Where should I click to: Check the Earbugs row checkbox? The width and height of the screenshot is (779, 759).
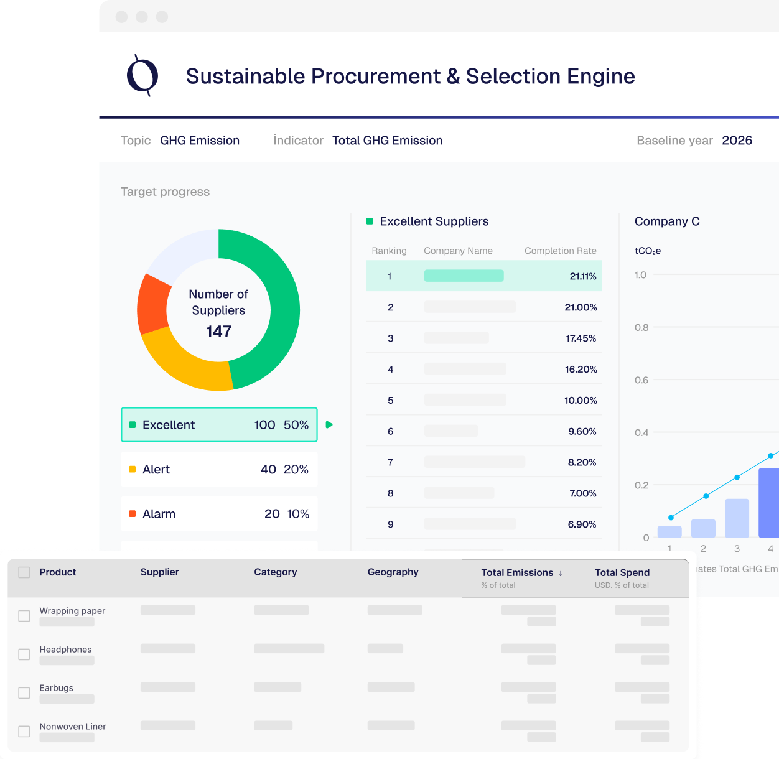[x=24, y=692]
